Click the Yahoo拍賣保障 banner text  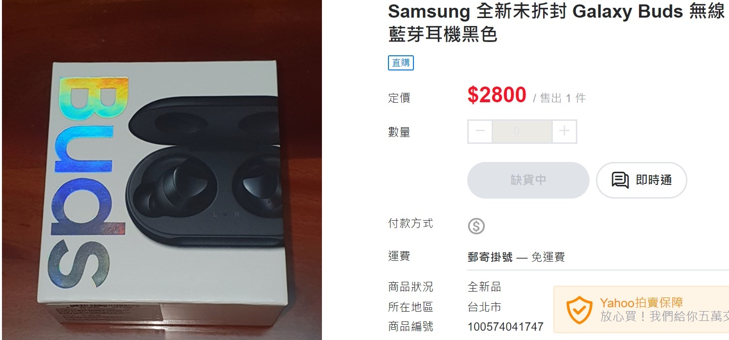(x=641, y=302)
